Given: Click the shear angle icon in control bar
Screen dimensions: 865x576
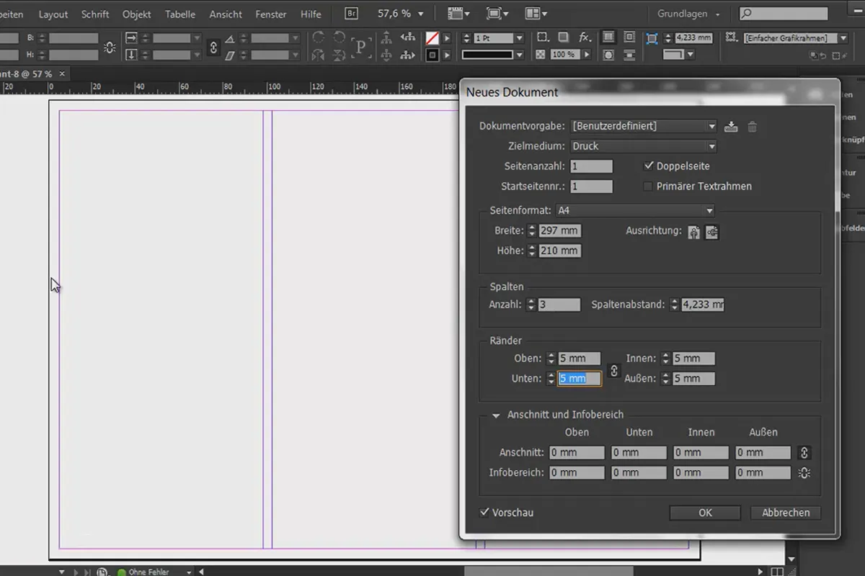Looking at the screenshot, I should (231, 55).
